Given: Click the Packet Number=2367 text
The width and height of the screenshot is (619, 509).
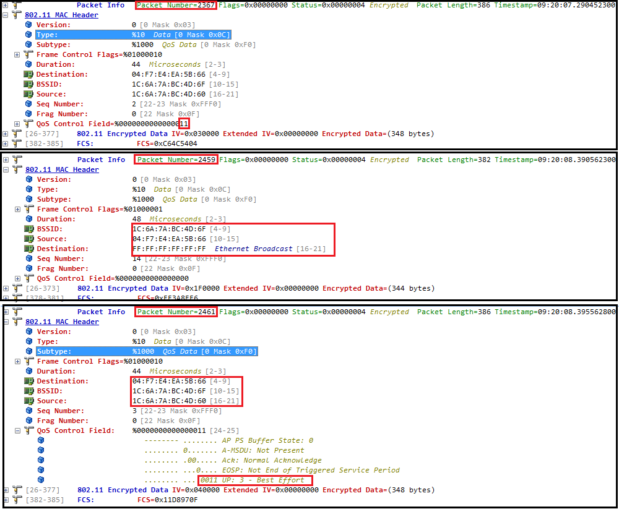Looking at the screenshot, I should [x=176, y=5].
